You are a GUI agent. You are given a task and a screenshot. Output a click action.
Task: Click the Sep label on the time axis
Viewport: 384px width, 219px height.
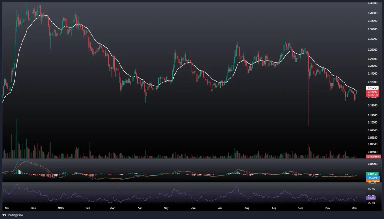273,207
